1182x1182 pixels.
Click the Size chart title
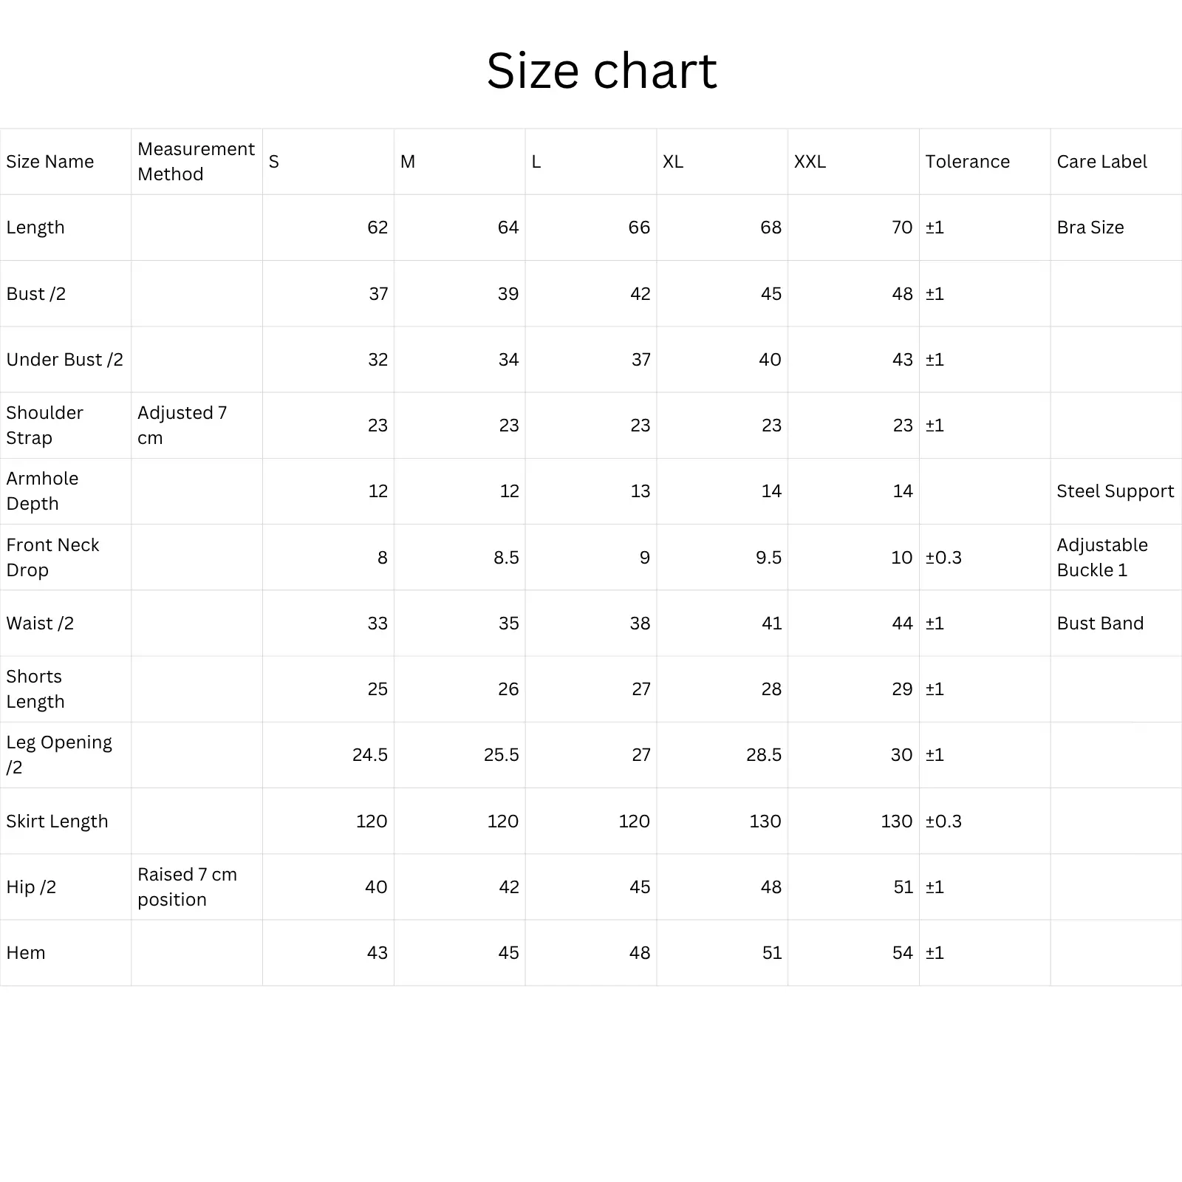pos(601,71)
